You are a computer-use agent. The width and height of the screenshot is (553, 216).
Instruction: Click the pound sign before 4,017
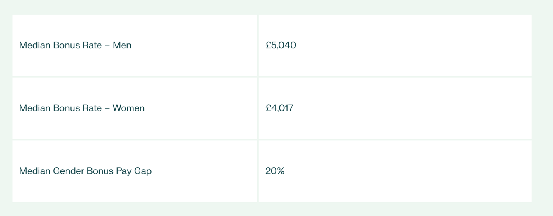[x=268, y=108]
